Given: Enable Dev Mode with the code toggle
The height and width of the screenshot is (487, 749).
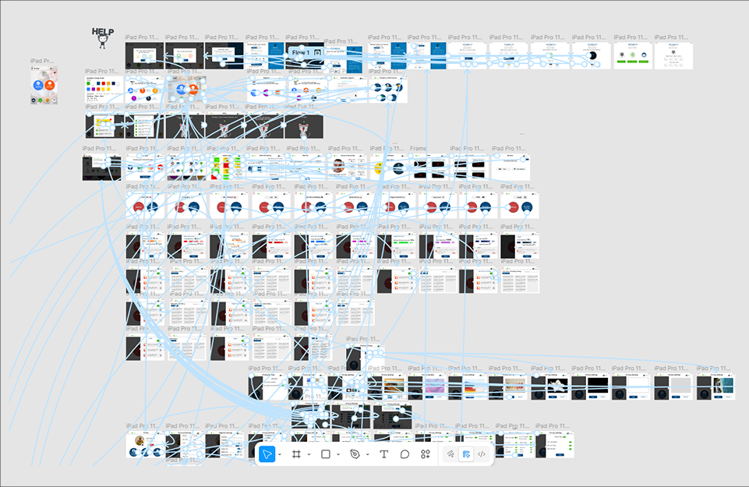Looking at the screenshot, I should pyautogui.click(x=482, y=454).
